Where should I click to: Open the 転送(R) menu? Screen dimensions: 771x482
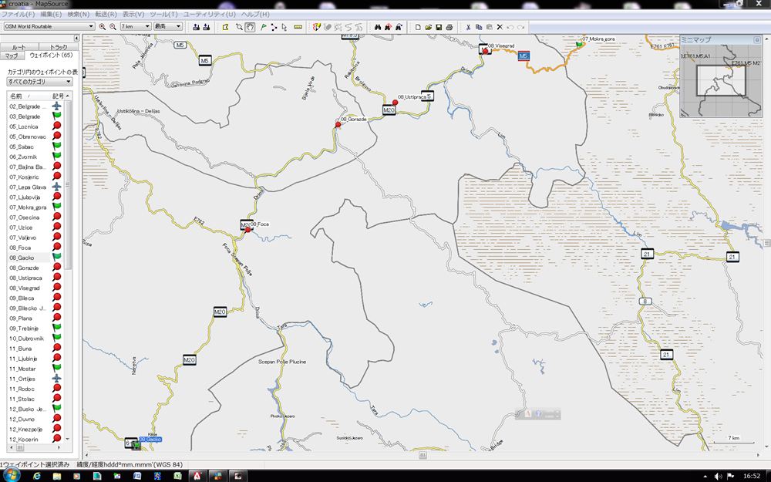coord(106,14)
